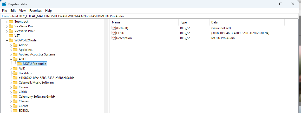Click the c410b7d2 GUID key folder icon
This screenshot has width=301, height=113.
tap(15, 78)
